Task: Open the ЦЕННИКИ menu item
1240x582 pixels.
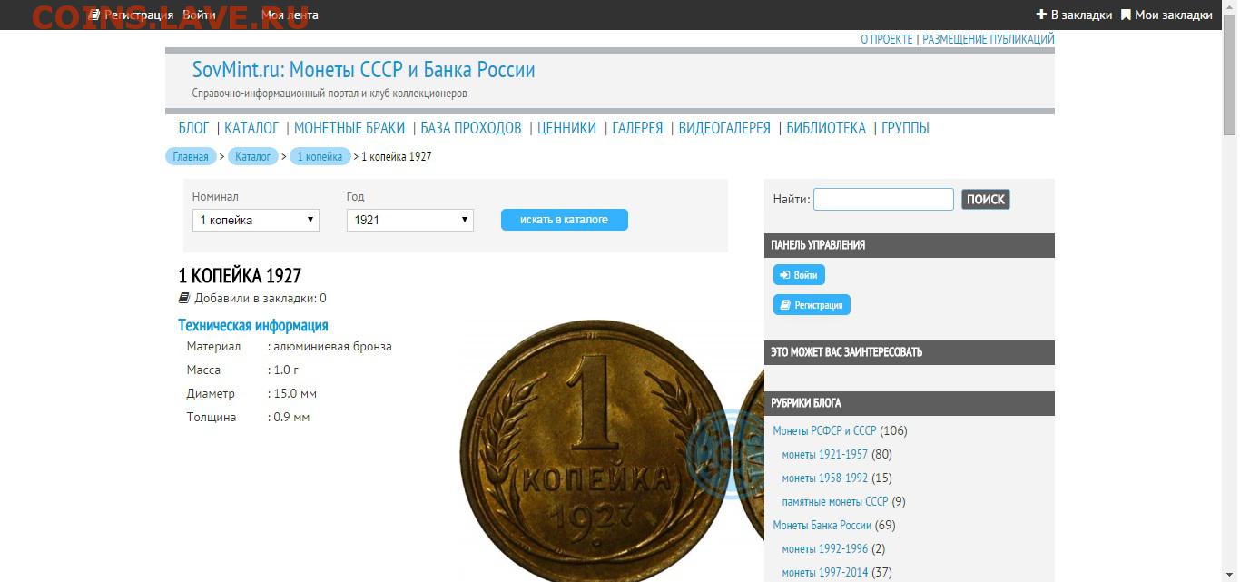Action: (566, 128)
